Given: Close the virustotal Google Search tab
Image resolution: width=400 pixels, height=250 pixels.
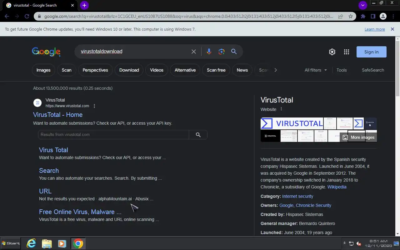Looking at the screenshot, I should point(72,5).
